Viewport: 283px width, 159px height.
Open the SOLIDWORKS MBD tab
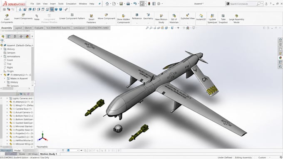(98, 28)
